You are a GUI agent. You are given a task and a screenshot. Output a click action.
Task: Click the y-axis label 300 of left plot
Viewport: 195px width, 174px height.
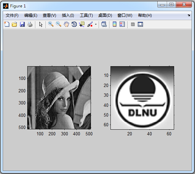click(22, 103)
